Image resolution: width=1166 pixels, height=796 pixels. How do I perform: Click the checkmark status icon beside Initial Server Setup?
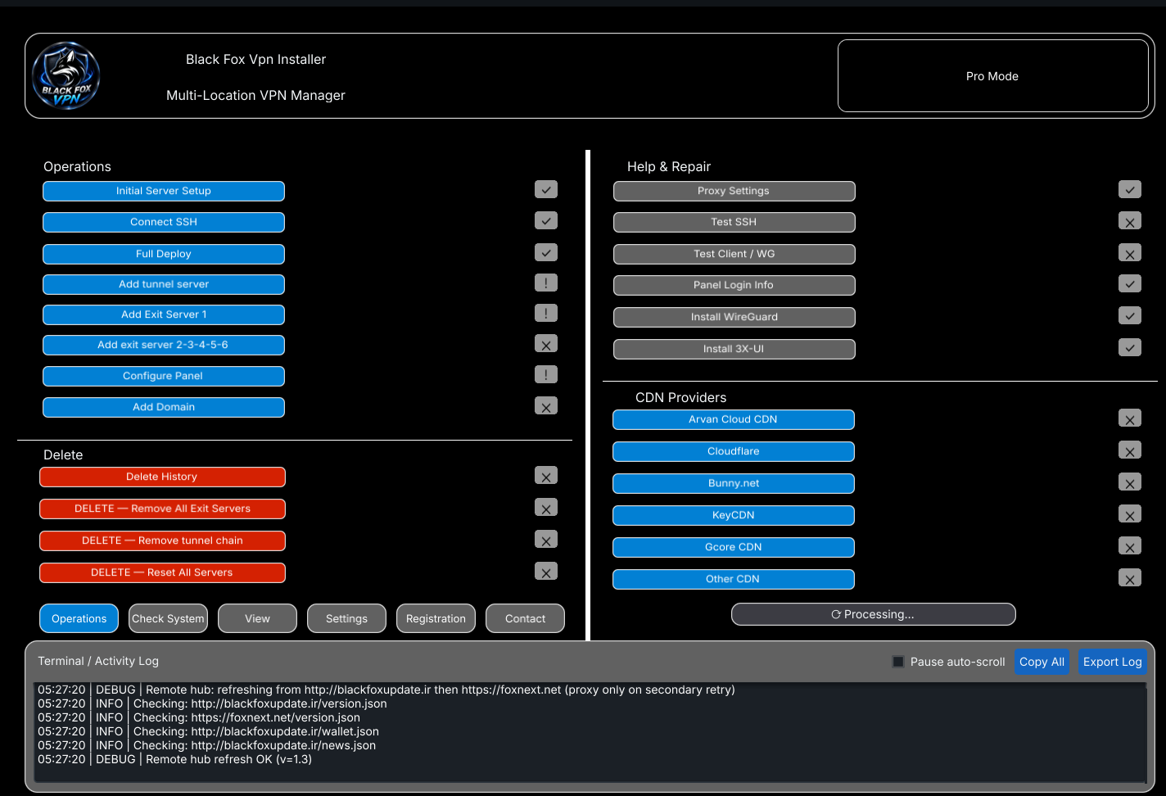click(546, 190)
